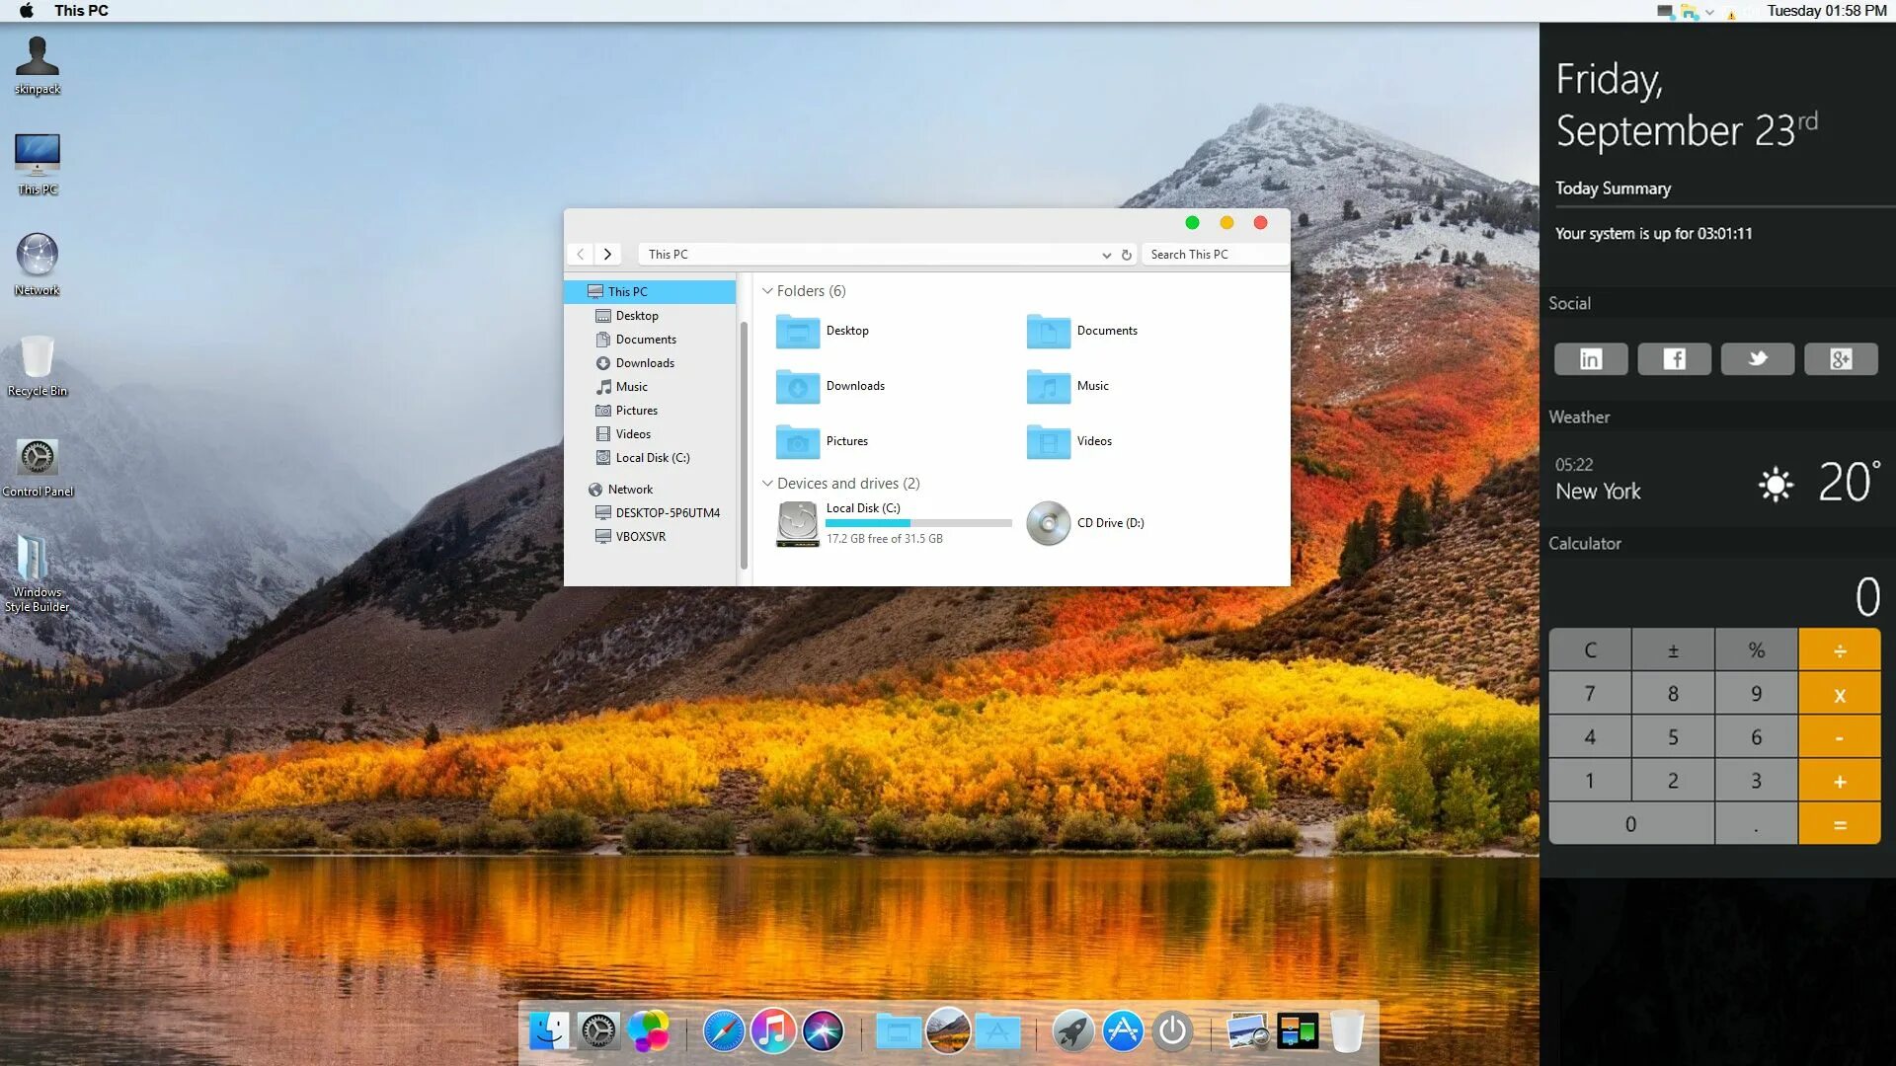
Task: Click Desktop folder in sidebar
Action: click(637, 315)
